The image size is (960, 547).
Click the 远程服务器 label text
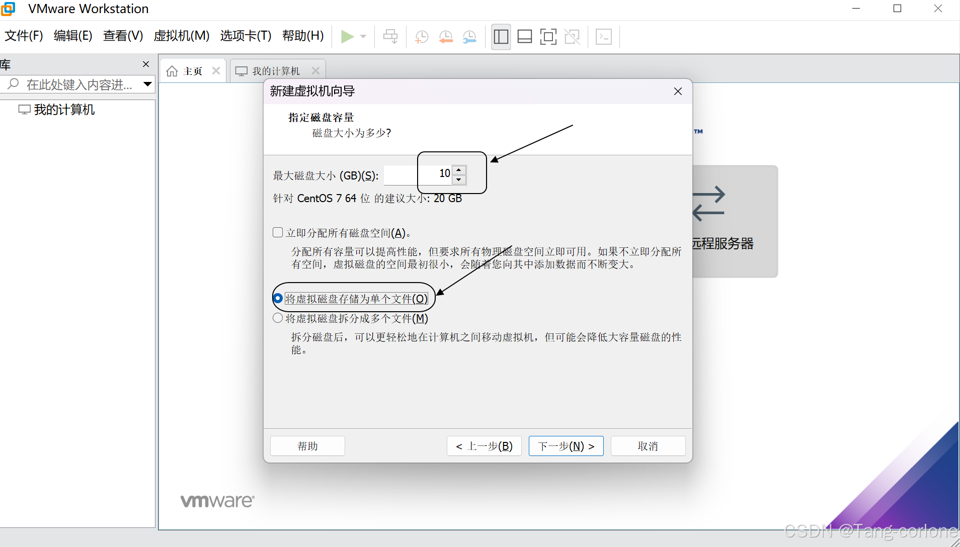(723, 244)
